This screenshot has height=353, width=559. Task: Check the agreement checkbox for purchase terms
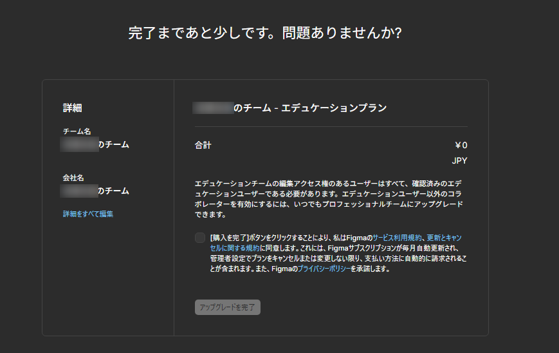[200, 238]
